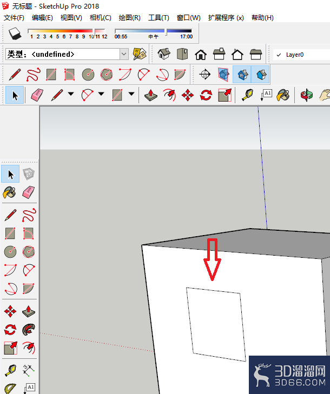Open the 帮助(H) menu

click(x=262, y=18)
